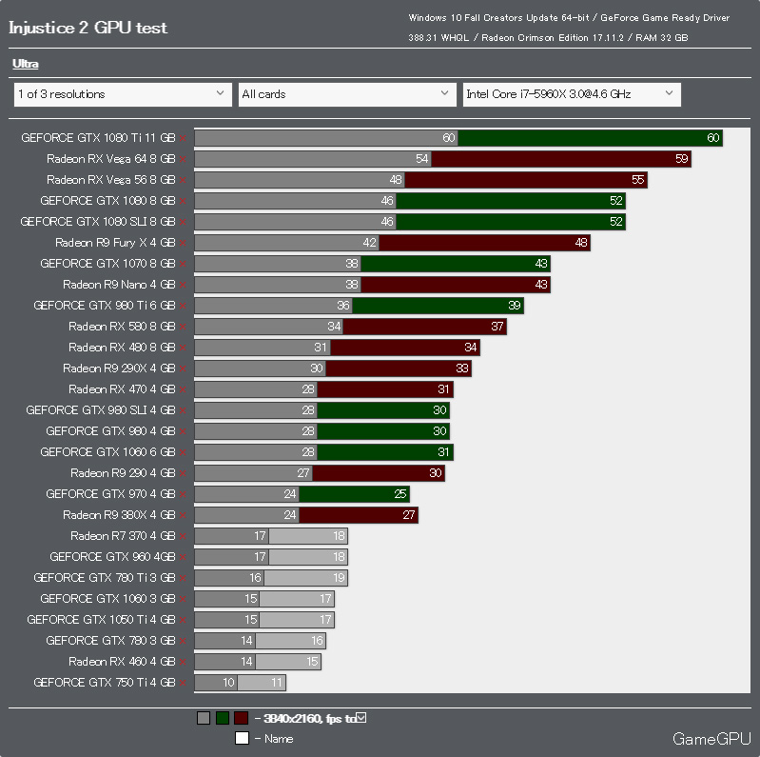Click the Injustice 2 GPU test title

coord(88,28)
